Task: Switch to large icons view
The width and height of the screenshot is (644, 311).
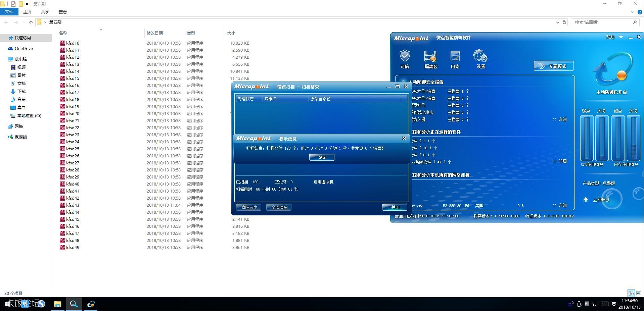Action: coord(639,293)
